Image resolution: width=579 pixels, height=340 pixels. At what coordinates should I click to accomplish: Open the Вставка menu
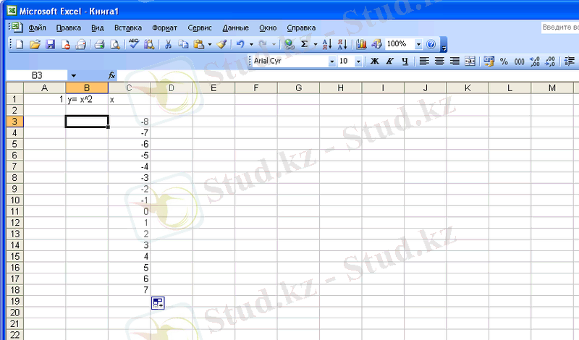(128, 27)
